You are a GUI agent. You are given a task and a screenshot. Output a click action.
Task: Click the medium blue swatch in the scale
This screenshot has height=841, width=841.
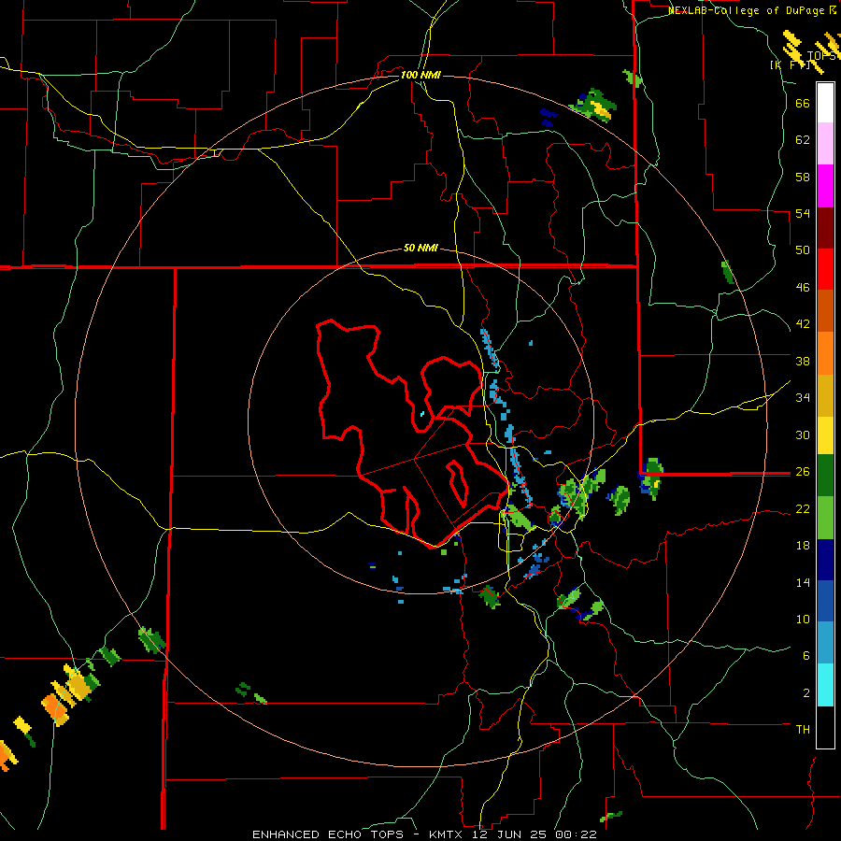(825, 601)
